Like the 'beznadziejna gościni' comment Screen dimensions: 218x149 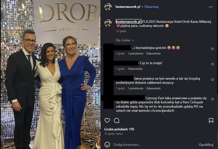click(212, 49)
